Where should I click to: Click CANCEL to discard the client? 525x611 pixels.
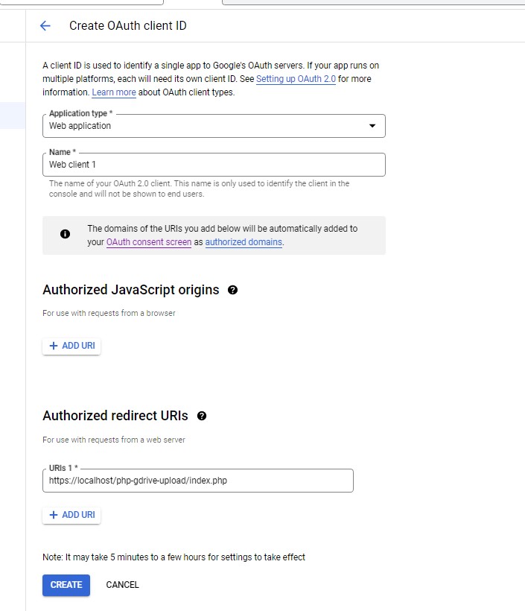[122, 585]
